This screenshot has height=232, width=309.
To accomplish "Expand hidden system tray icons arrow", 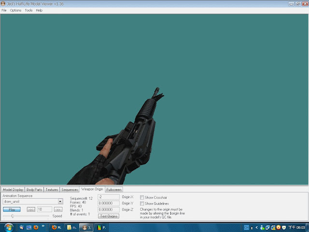I will [256, 228].
